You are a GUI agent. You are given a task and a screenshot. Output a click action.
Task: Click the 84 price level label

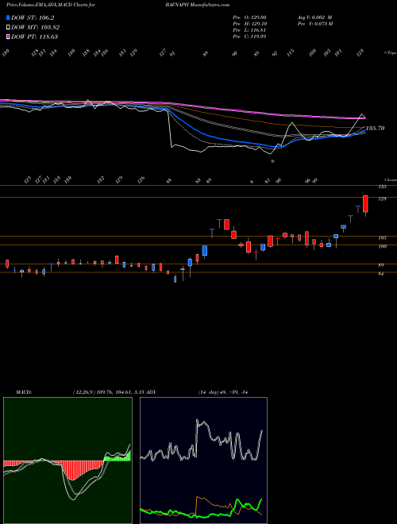click(382, 274)
